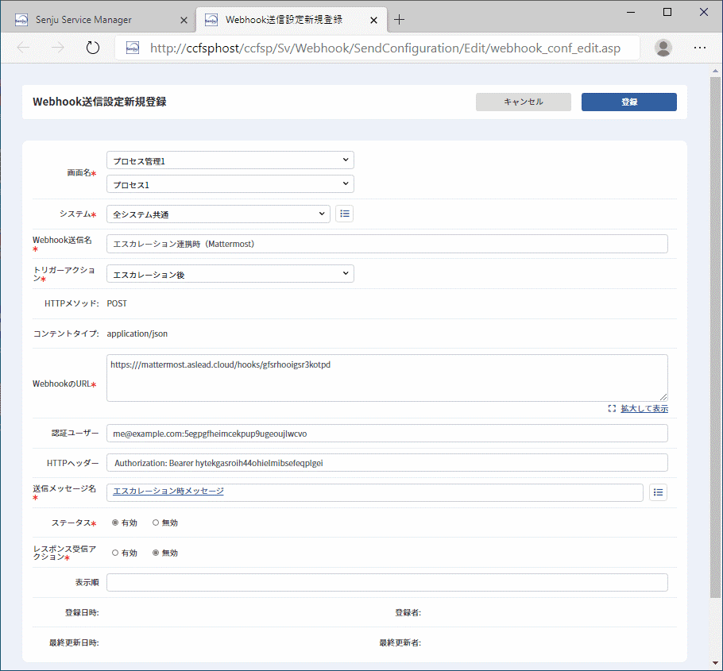Click the empty 表示順 input field
723x671 pixels.
(387, 583)
